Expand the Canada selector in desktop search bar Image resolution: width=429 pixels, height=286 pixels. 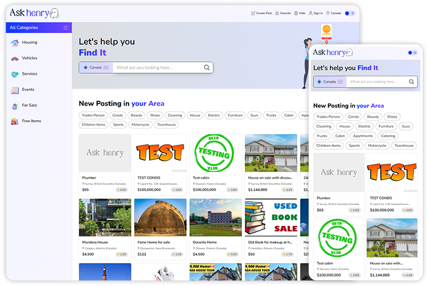click(95, 67)
